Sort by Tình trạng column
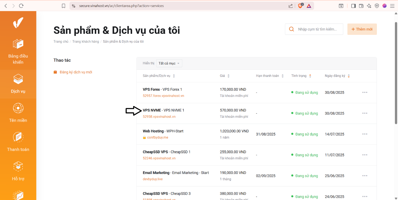This screenshot has height=200, width=398. coord(301,76)
